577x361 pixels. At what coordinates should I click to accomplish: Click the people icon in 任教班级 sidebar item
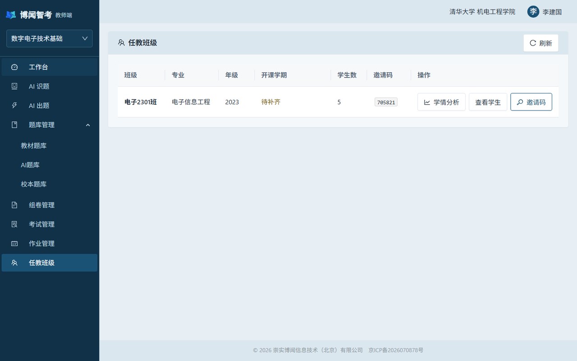point(14,263)
